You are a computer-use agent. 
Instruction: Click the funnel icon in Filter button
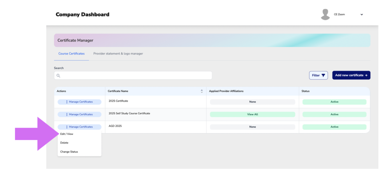click(323, 75)
